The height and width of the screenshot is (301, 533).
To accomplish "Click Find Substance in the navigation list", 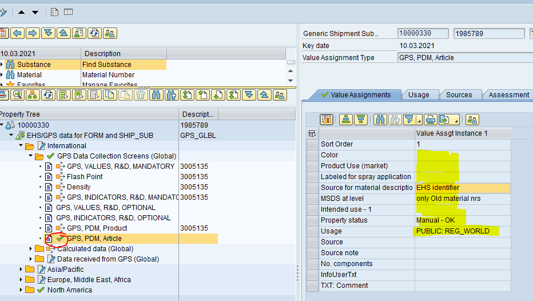I will click(x=107, y=65).
